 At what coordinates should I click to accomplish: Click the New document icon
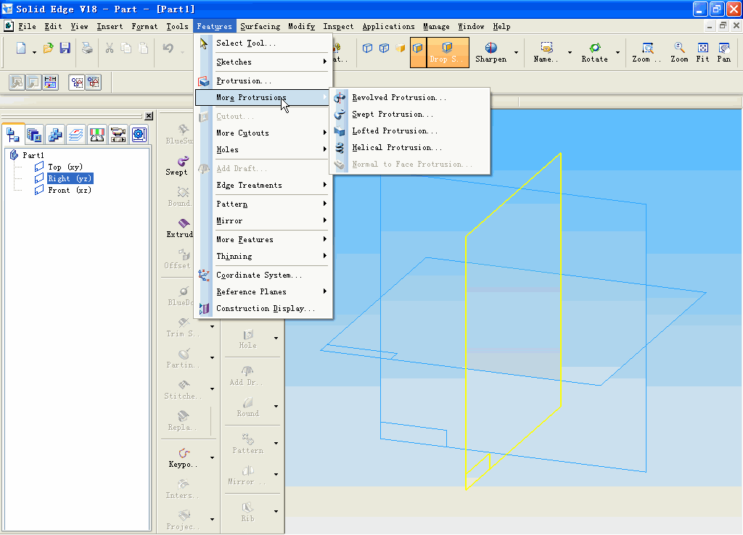click(21, 49)
